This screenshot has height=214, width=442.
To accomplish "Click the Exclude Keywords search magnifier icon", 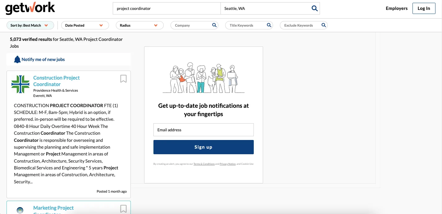I will 323,25.
